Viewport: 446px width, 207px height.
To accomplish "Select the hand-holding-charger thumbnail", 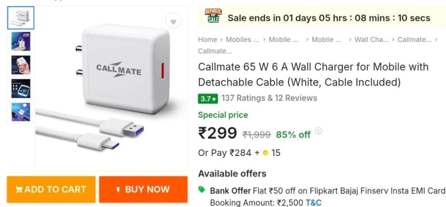I will 21,65.
